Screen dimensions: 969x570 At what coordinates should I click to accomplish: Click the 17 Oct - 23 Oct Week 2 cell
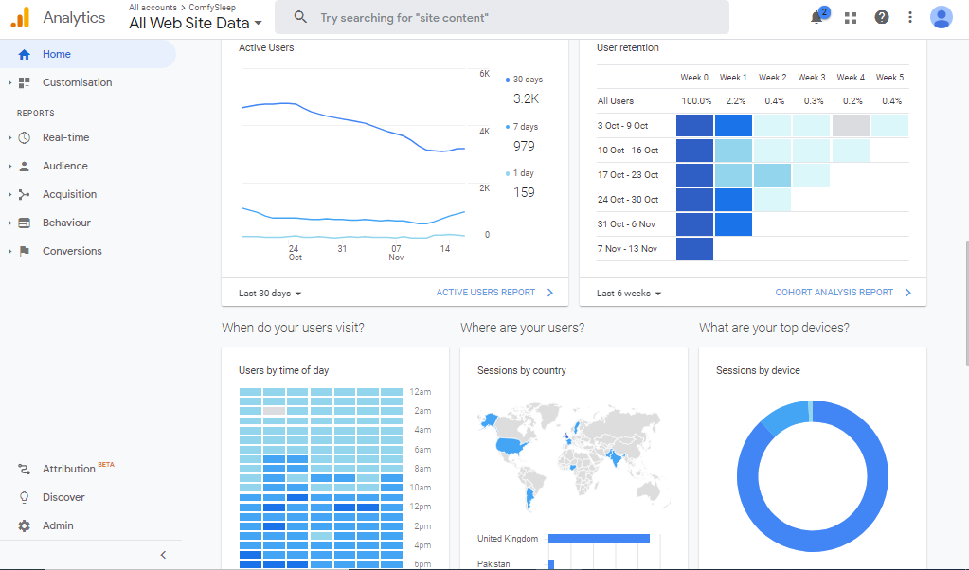pos(773,175)
